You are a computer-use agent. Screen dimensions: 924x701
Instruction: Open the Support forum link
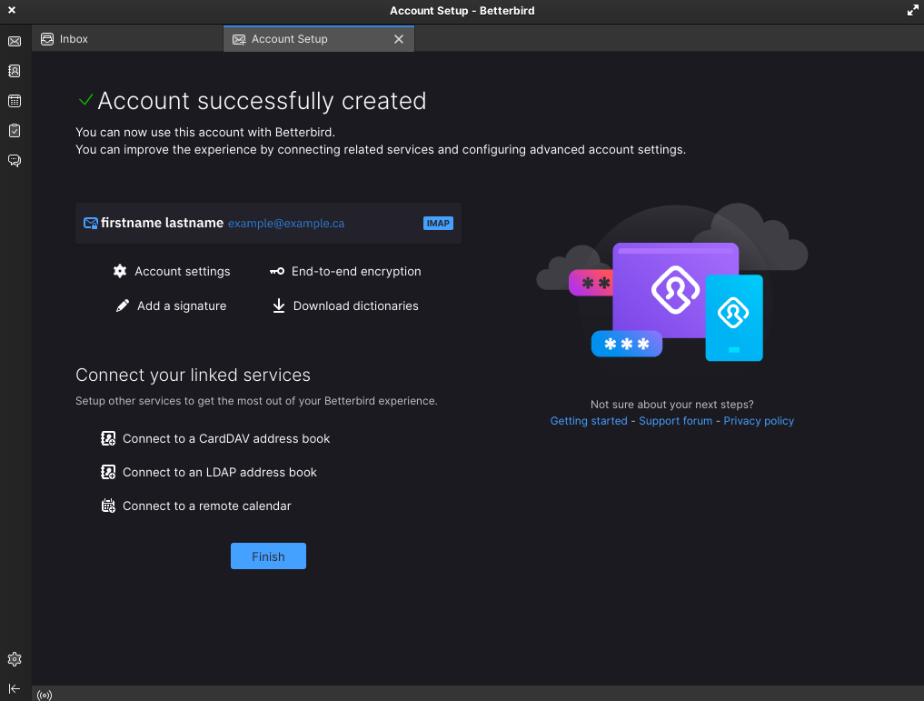[675, 420]
